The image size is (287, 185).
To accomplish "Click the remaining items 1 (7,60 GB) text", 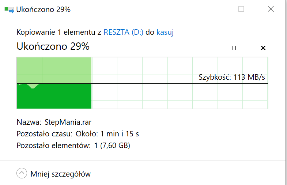I will 112,146.
